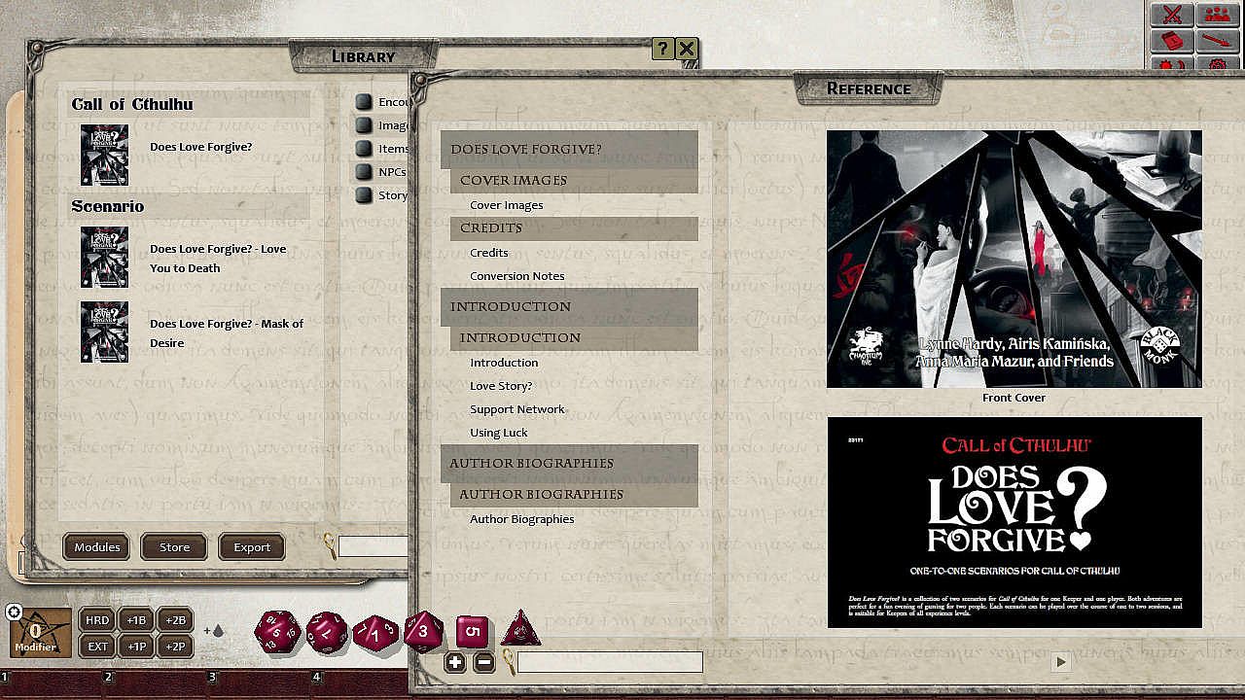The width and height of the screenshot is (1245, 700).
Task: Collapse the top-level INTRODUCTION chapter header
Action: 569,306
